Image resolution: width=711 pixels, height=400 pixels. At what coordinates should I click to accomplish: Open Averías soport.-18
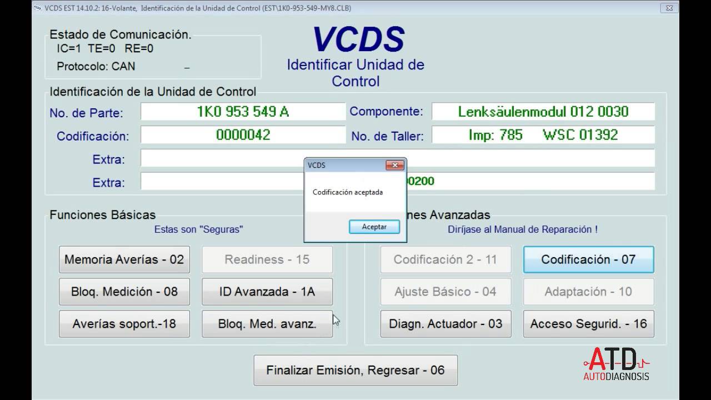124,324
